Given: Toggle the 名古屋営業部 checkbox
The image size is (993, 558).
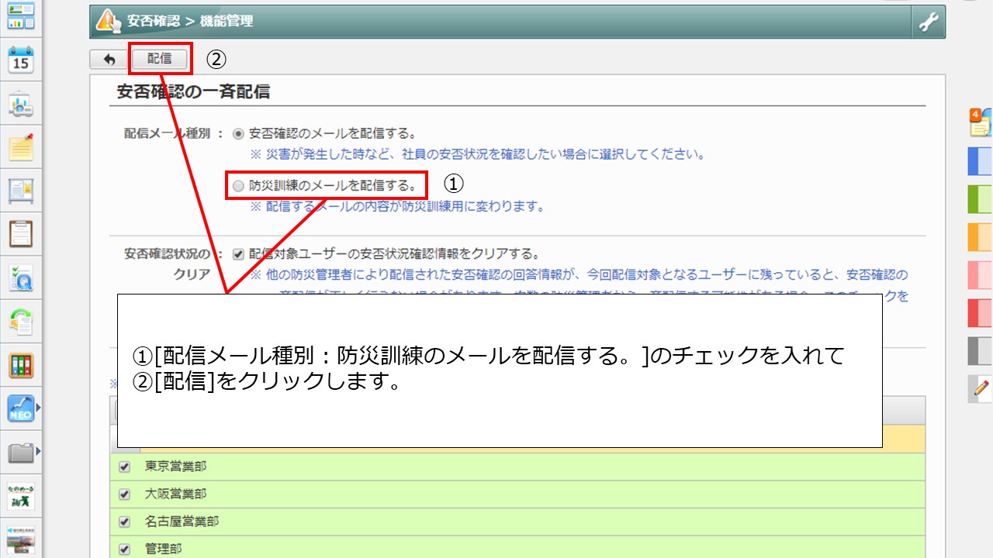Looking at the screenshot, I should [124, 522].
